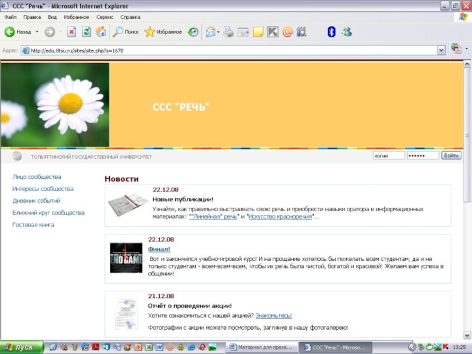Image resolution: width=472 pixels, height=354 pixels.
Task: Click the Mail envelope toolbar icon
Action: (210, 32)
